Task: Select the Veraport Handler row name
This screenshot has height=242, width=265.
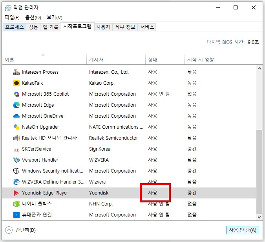Action: pyautogui.click(x=40, y=160)
